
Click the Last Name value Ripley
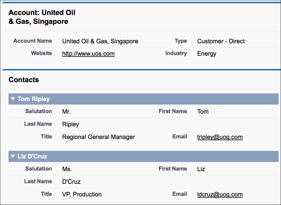click(71, 124)
